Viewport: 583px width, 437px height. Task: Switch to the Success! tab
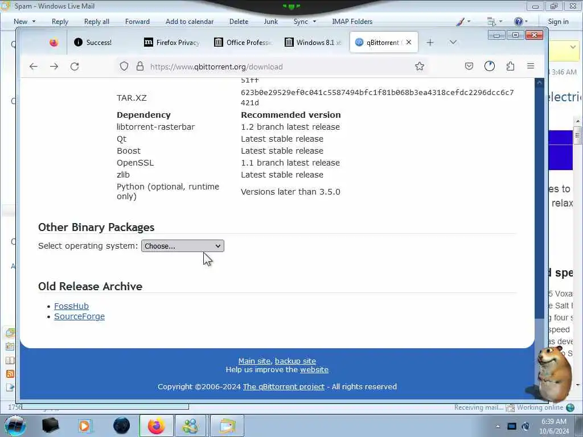click(98, 42)
